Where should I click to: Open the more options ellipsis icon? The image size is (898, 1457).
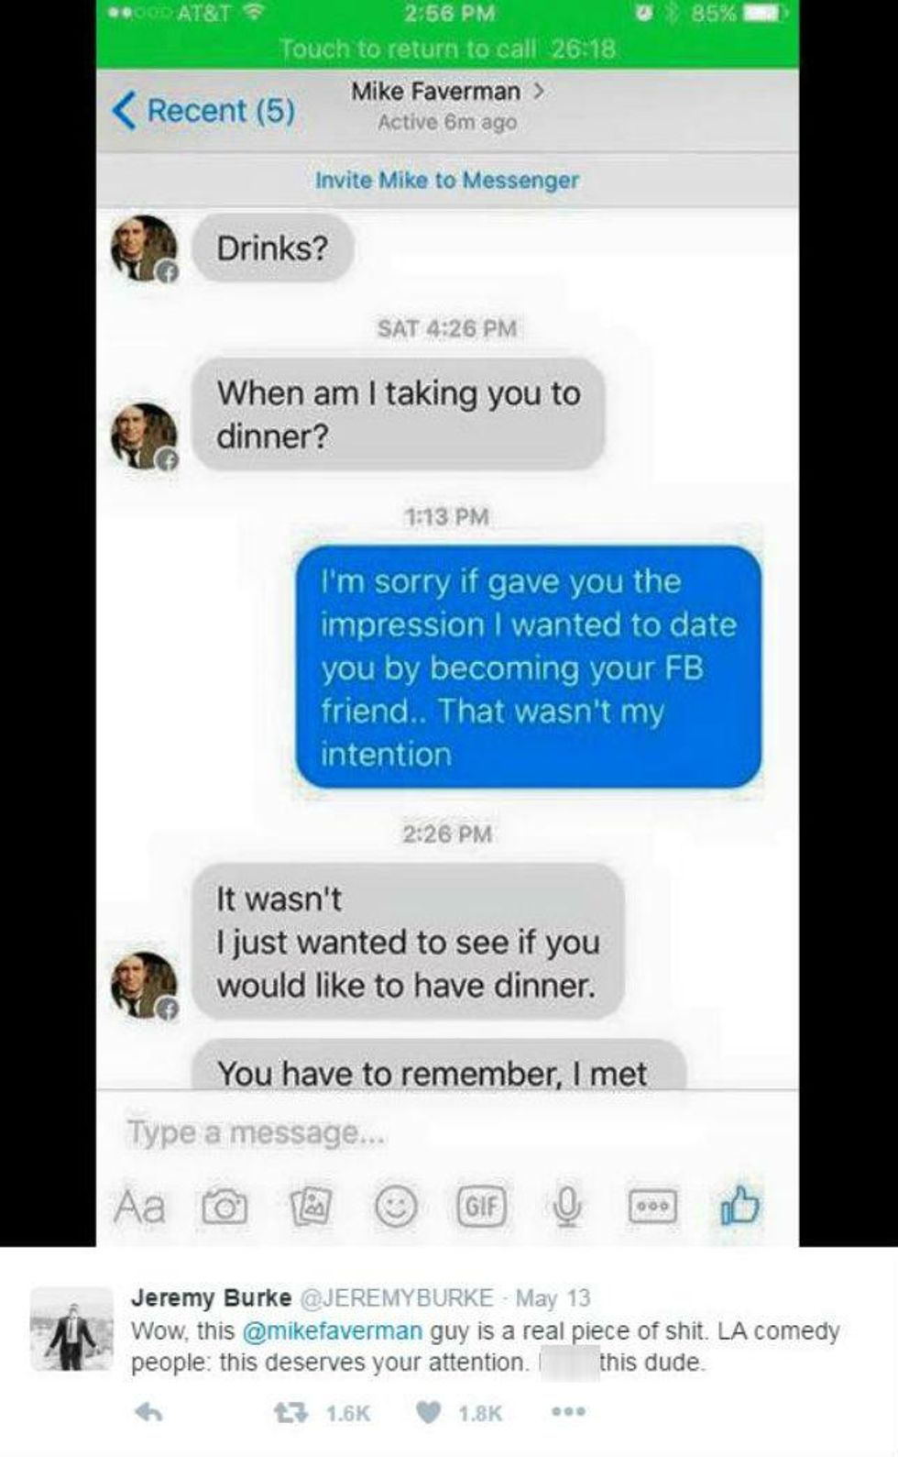point(653,1207)
